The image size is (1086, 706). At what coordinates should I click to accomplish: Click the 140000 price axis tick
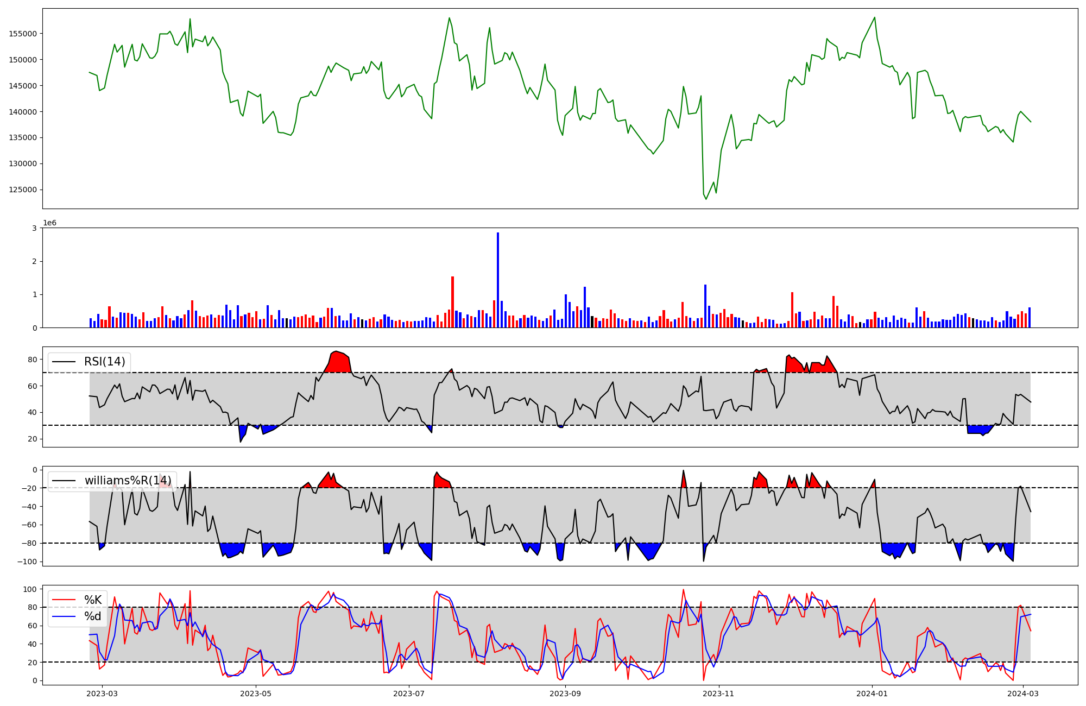[23, 112]
